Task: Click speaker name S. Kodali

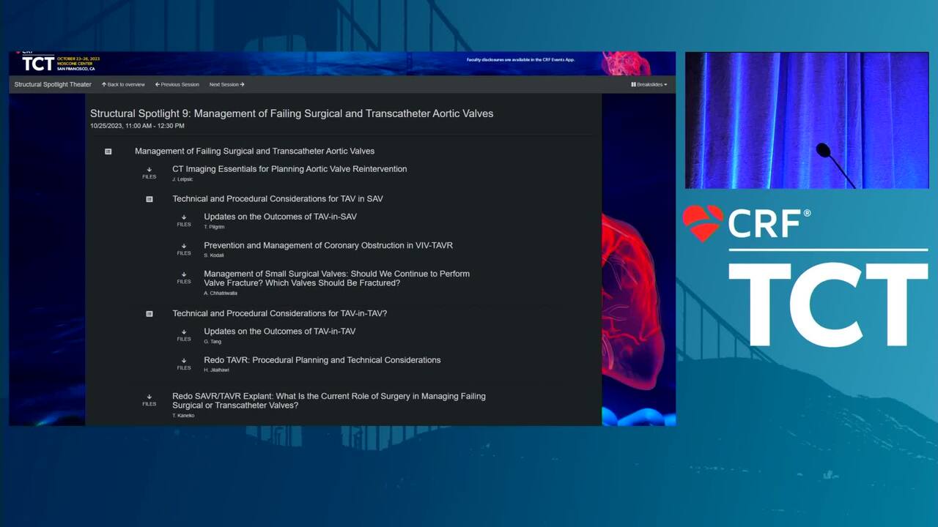Action: coord(214,255)
